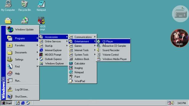Open Imaging from Accessories menu

point(82,68)
